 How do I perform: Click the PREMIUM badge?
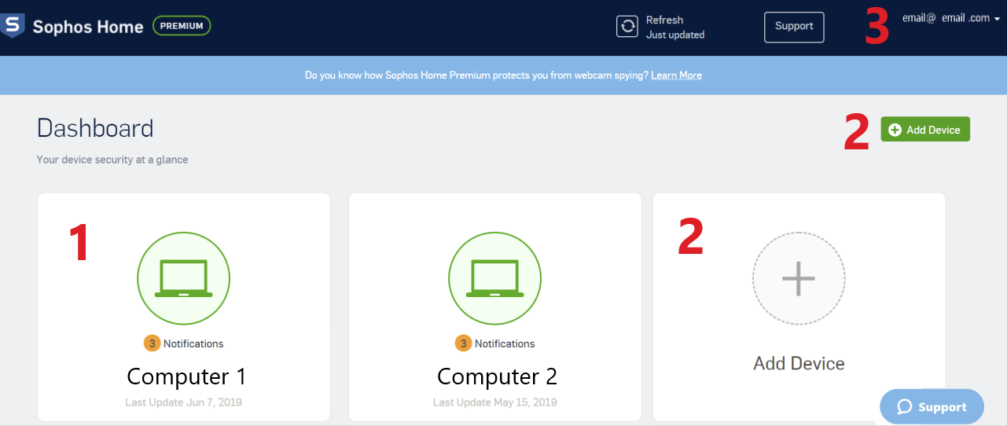182,26
